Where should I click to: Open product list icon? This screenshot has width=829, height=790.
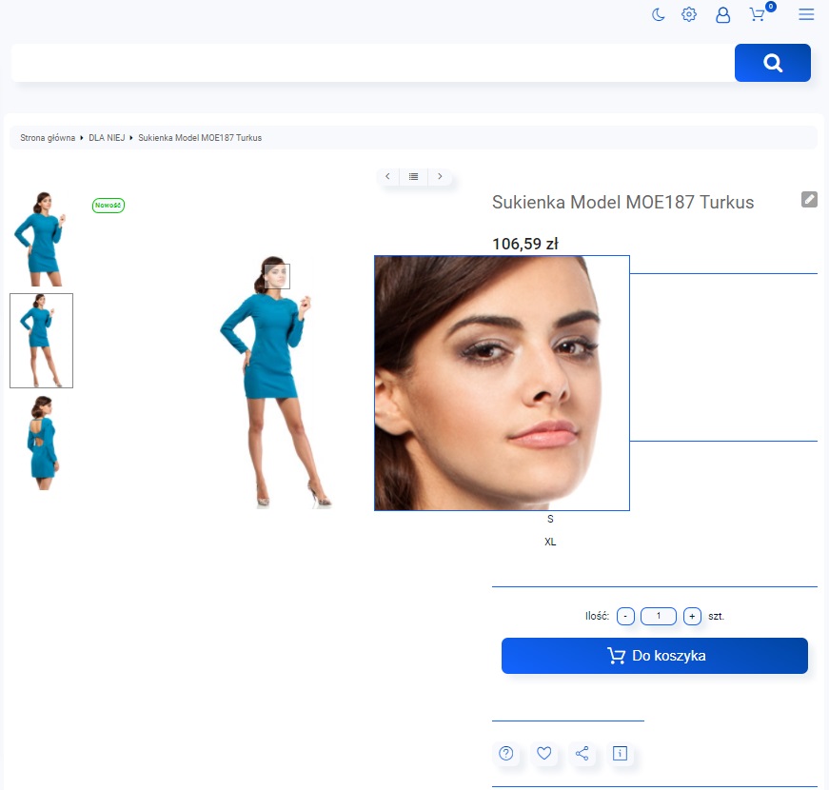click(413, 177)
